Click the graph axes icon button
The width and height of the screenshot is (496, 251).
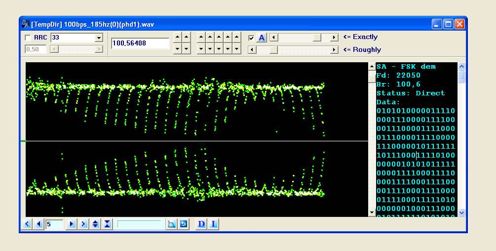(x=171, y=224)
